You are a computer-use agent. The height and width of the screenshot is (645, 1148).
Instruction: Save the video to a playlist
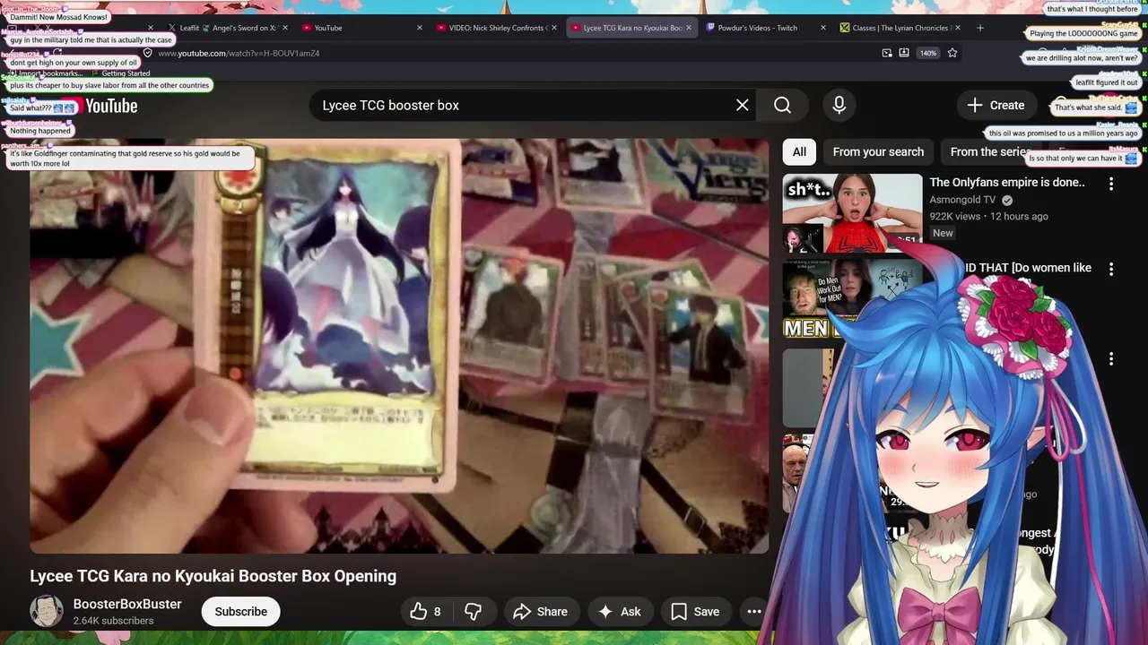(x=695, y=611)
